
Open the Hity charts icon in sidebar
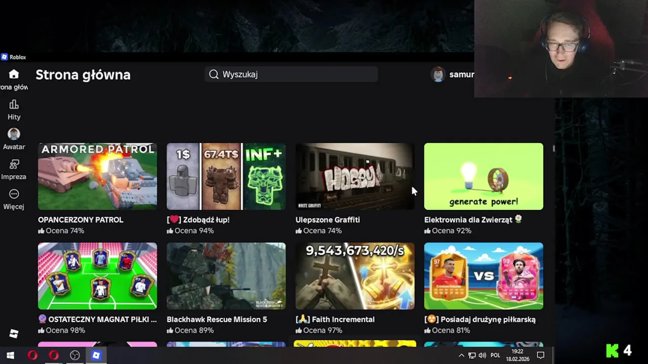14,105
